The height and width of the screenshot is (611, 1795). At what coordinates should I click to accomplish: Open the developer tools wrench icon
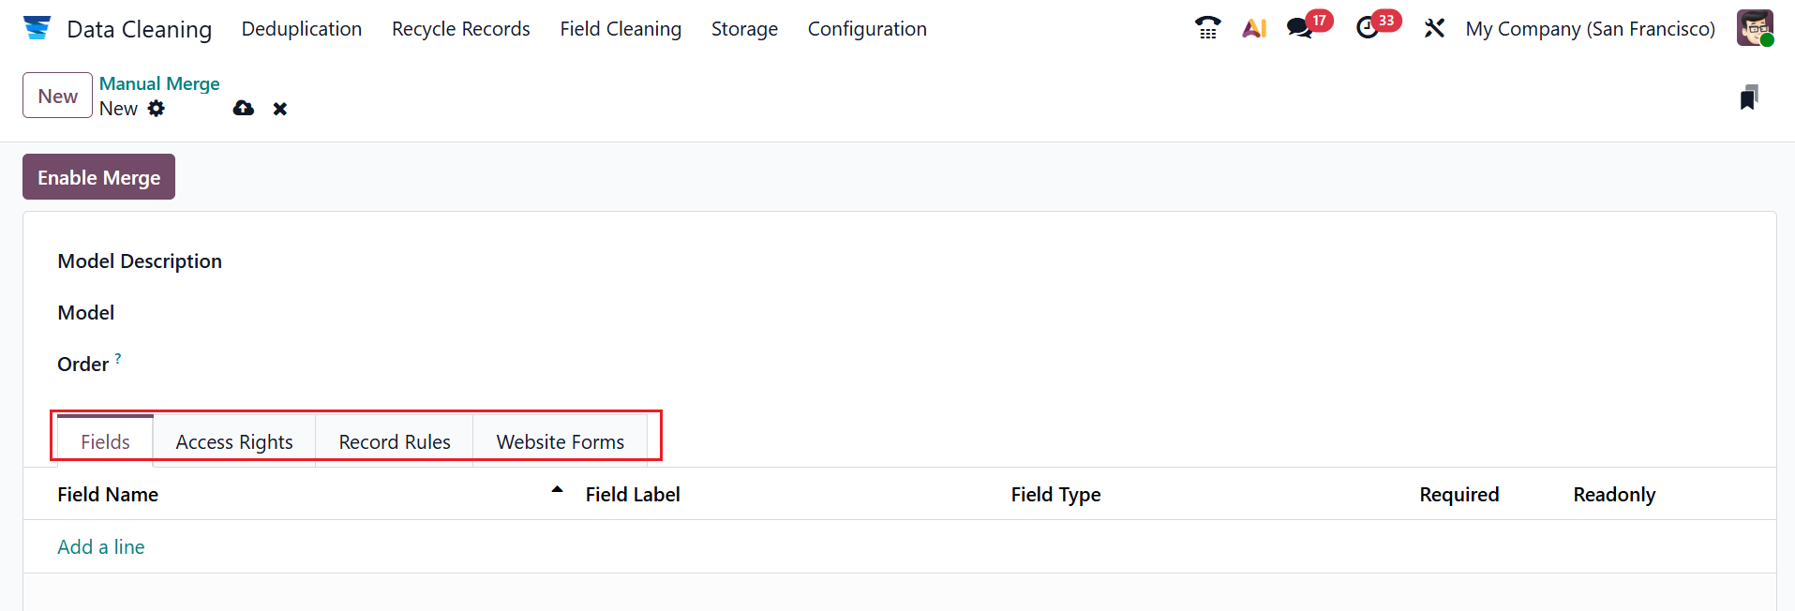pyautogui.click(x=1434, y=28)
